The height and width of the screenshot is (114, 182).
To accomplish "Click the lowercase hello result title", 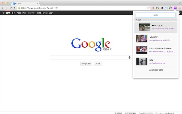I will (x=151, y=60).
